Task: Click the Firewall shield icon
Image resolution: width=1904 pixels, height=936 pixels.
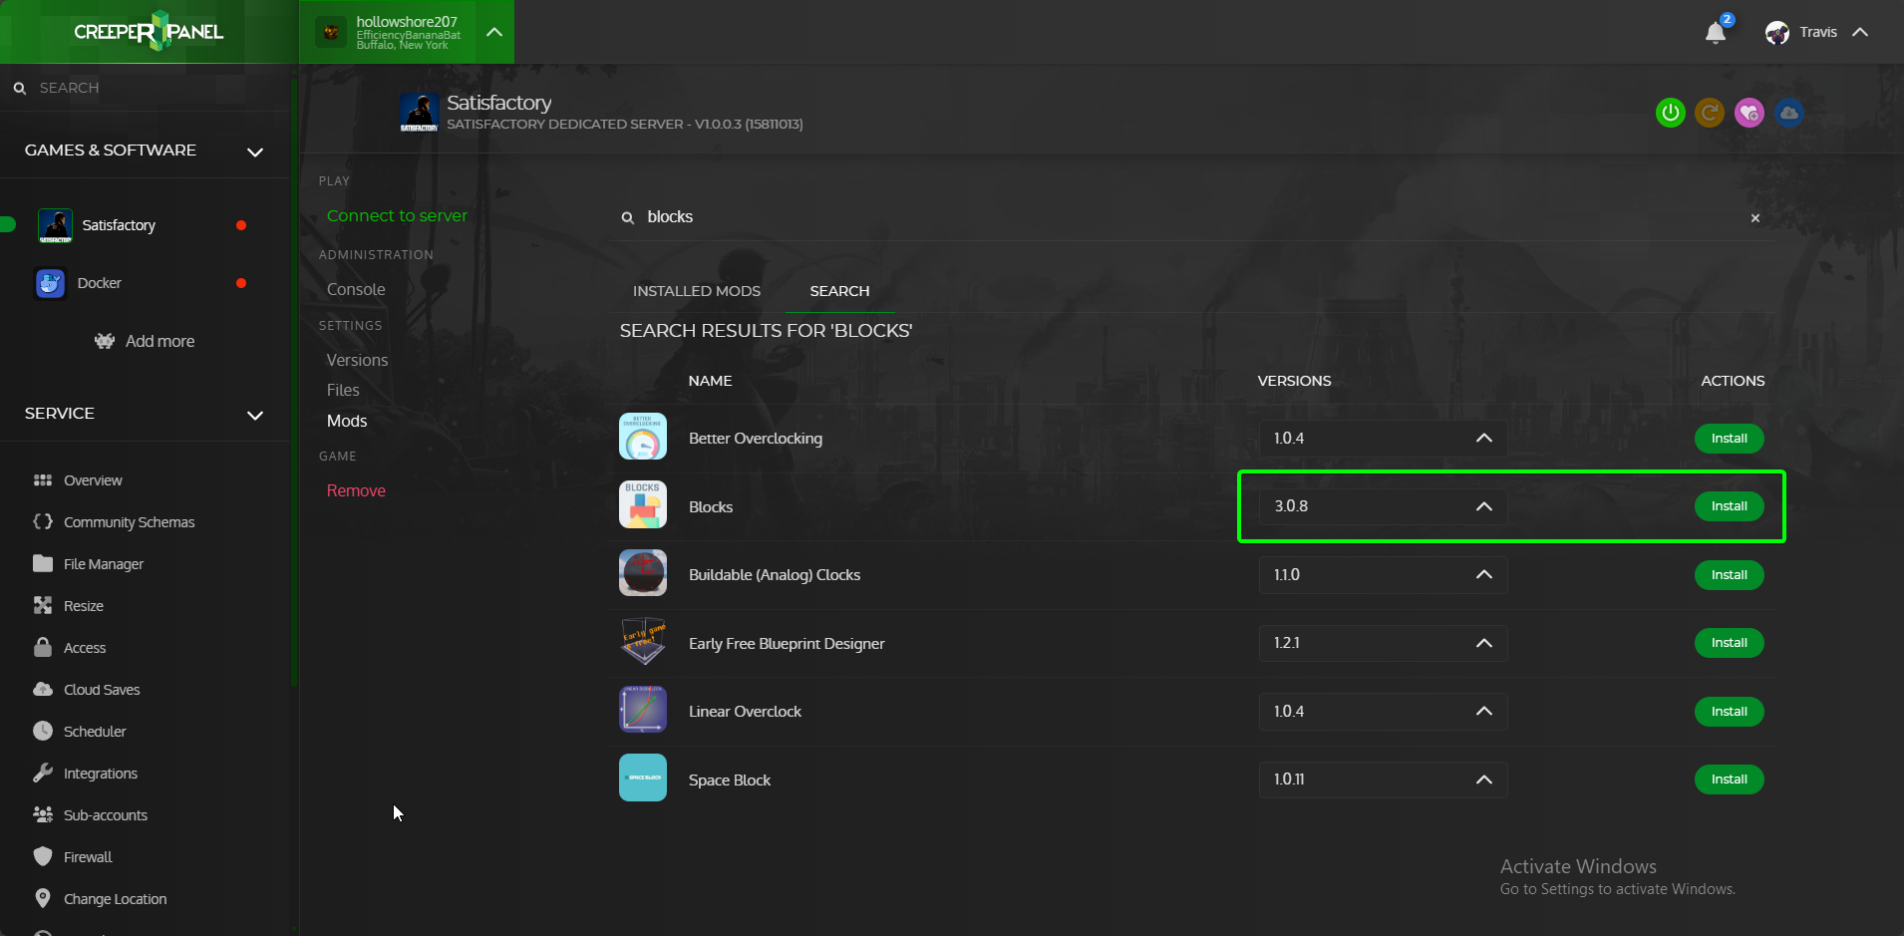Action: 43,856
